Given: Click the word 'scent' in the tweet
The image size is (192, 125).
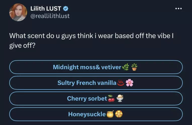Looking at the screenshot, I should [35, 35].
